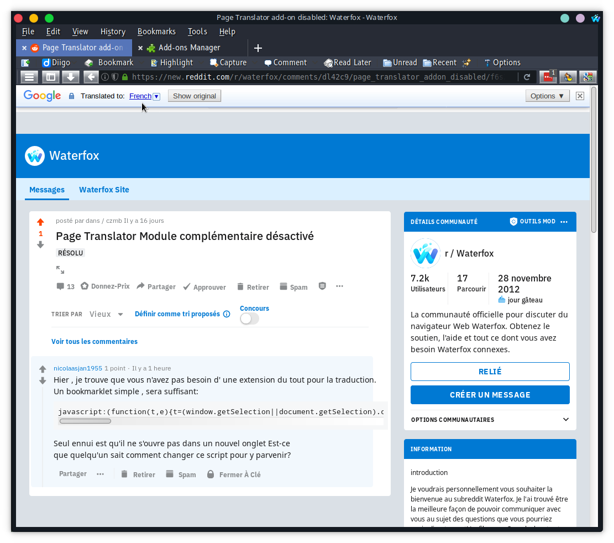Open the Waterfox Site tab
This screenshot has width=614, height=543.
(104, 190)
